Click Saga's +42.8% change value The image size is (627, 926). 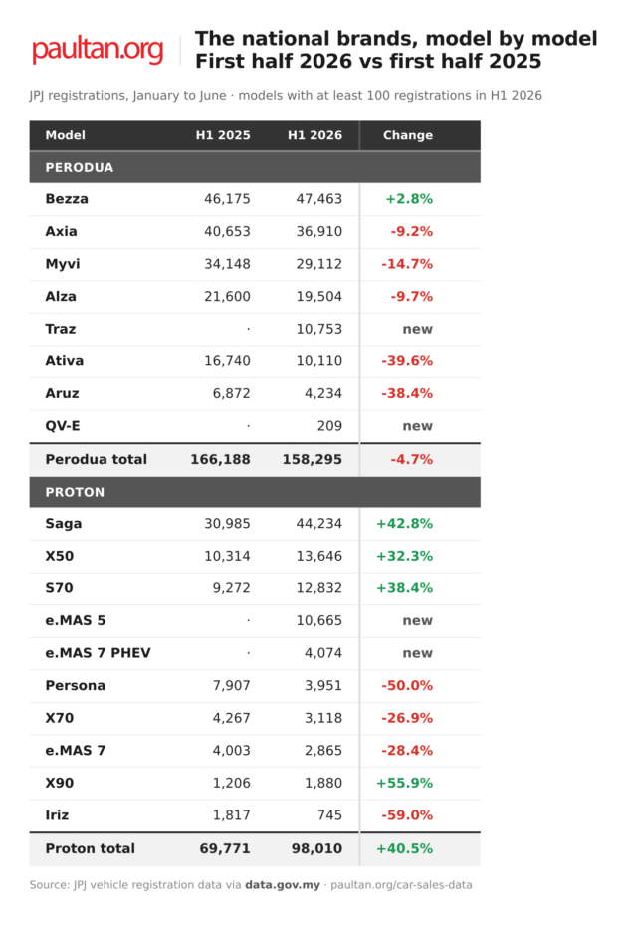(405, 523)
